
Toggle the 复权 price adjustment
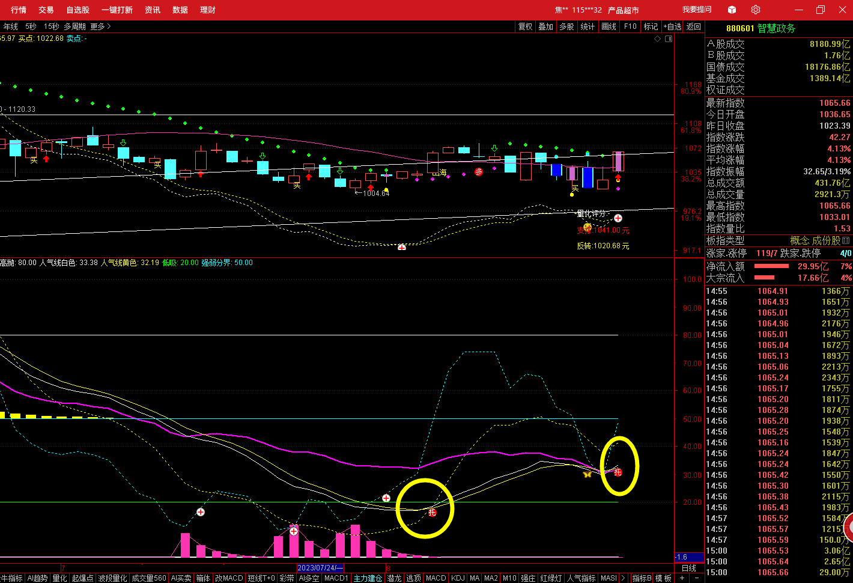point(525,26)
